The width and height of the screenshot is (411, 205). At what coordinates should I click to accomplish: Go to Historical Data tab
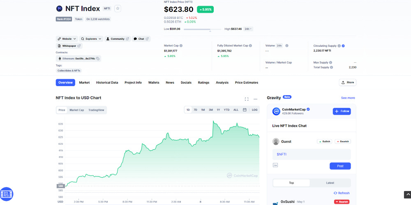[x=107, y=83]
